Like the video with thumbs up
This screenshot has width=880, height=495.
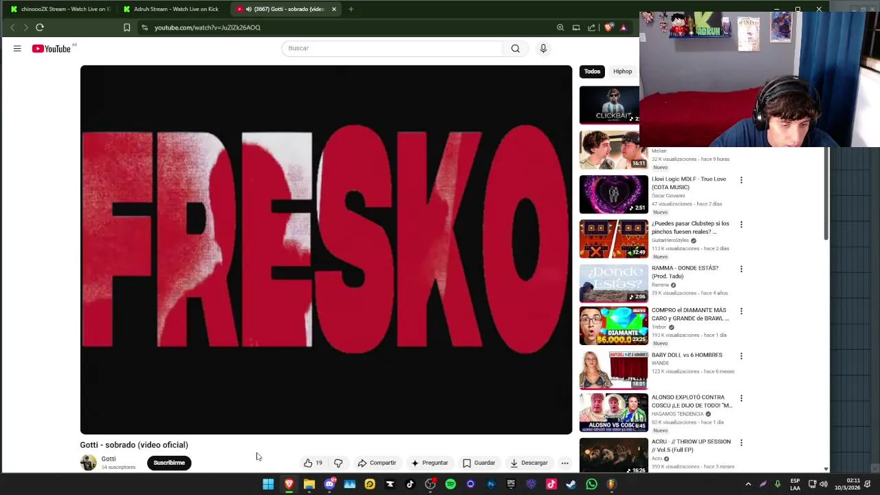pyautogui.click(x=313, y=463)
